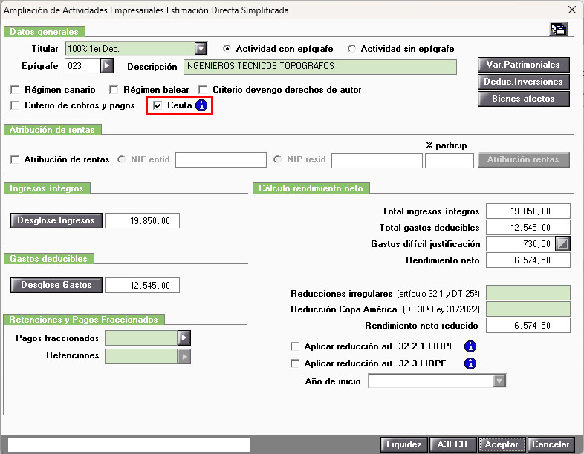Click the NIF entid. input field
The width and height of the screenshot is (584, 454).
point(221,160)
